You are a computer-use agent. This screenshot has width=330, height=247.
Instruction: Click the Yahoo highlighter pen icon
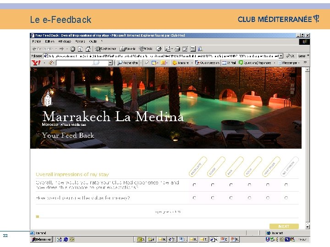click(147, 63)
